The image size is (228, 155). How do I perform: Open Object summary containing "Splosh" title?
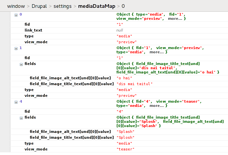coord(170,122)
